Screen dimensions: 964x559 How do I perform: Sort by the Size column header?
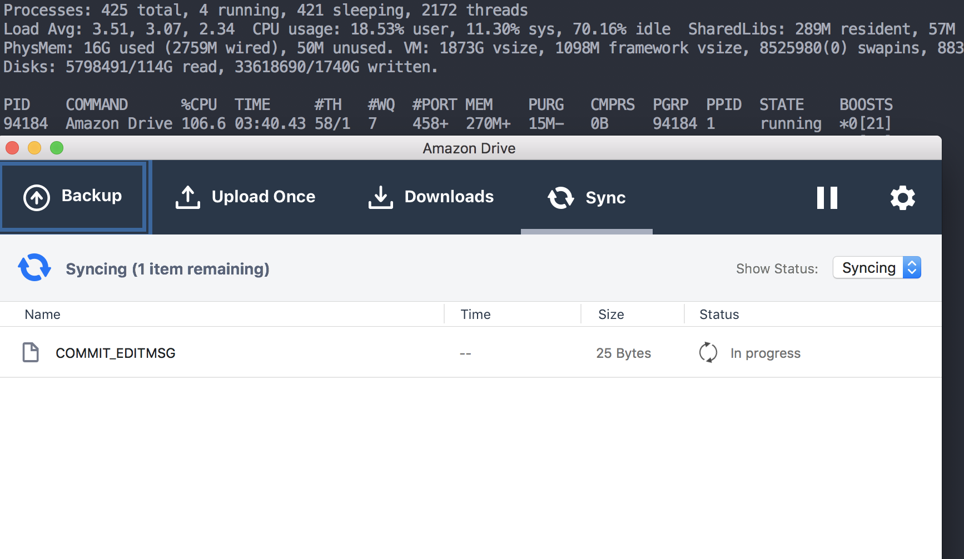click(x=611, y=315)
